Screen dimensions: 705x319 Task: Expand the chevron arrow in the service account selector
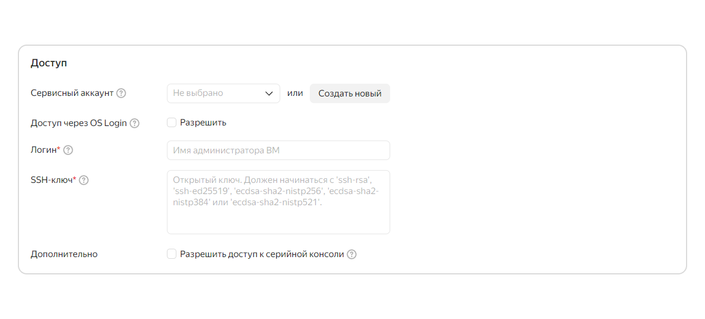269,94
